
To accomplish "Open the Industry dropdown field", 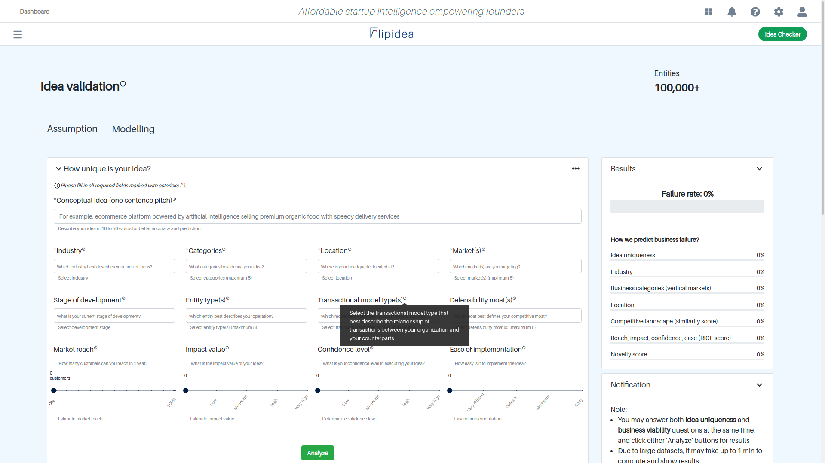I will coord(114,266).
